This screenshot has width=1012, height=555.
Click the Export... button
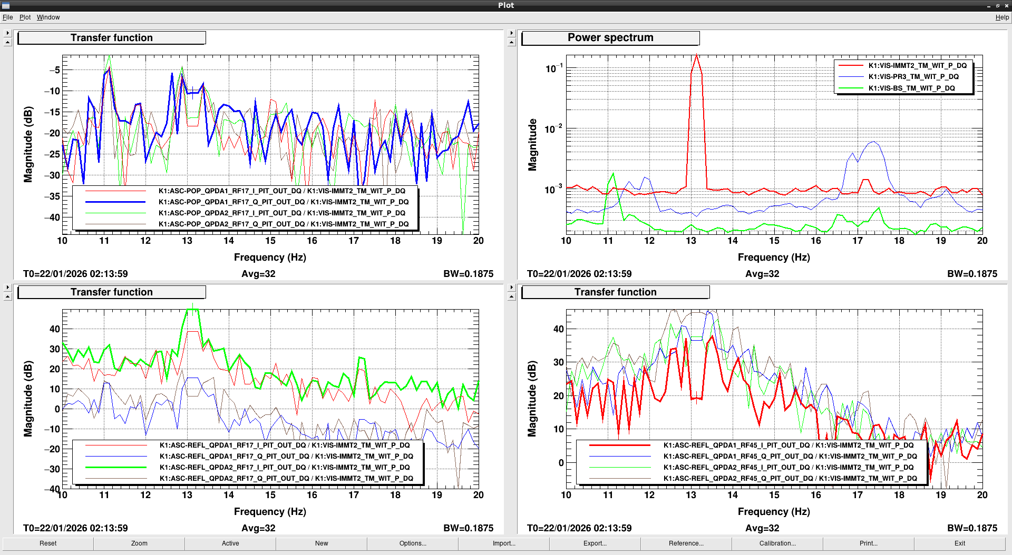[595, 543]
